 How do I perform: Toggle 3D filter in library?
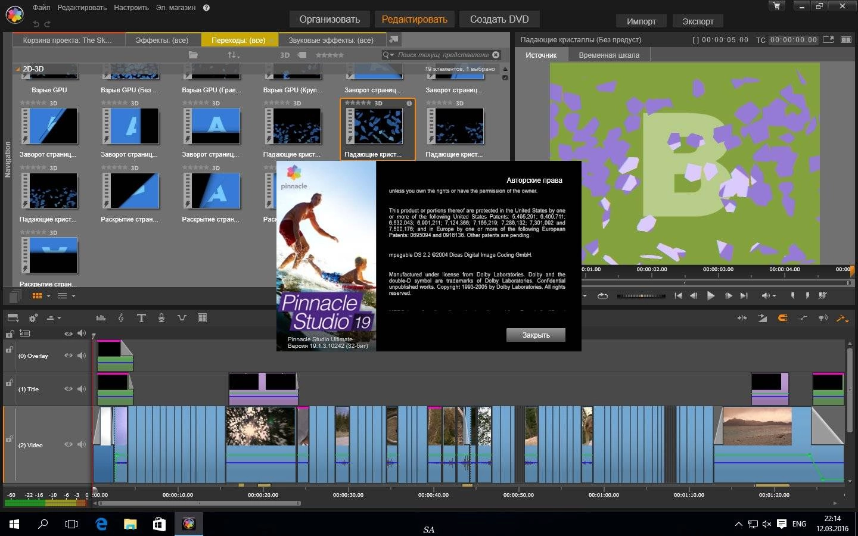pos(285,55)
